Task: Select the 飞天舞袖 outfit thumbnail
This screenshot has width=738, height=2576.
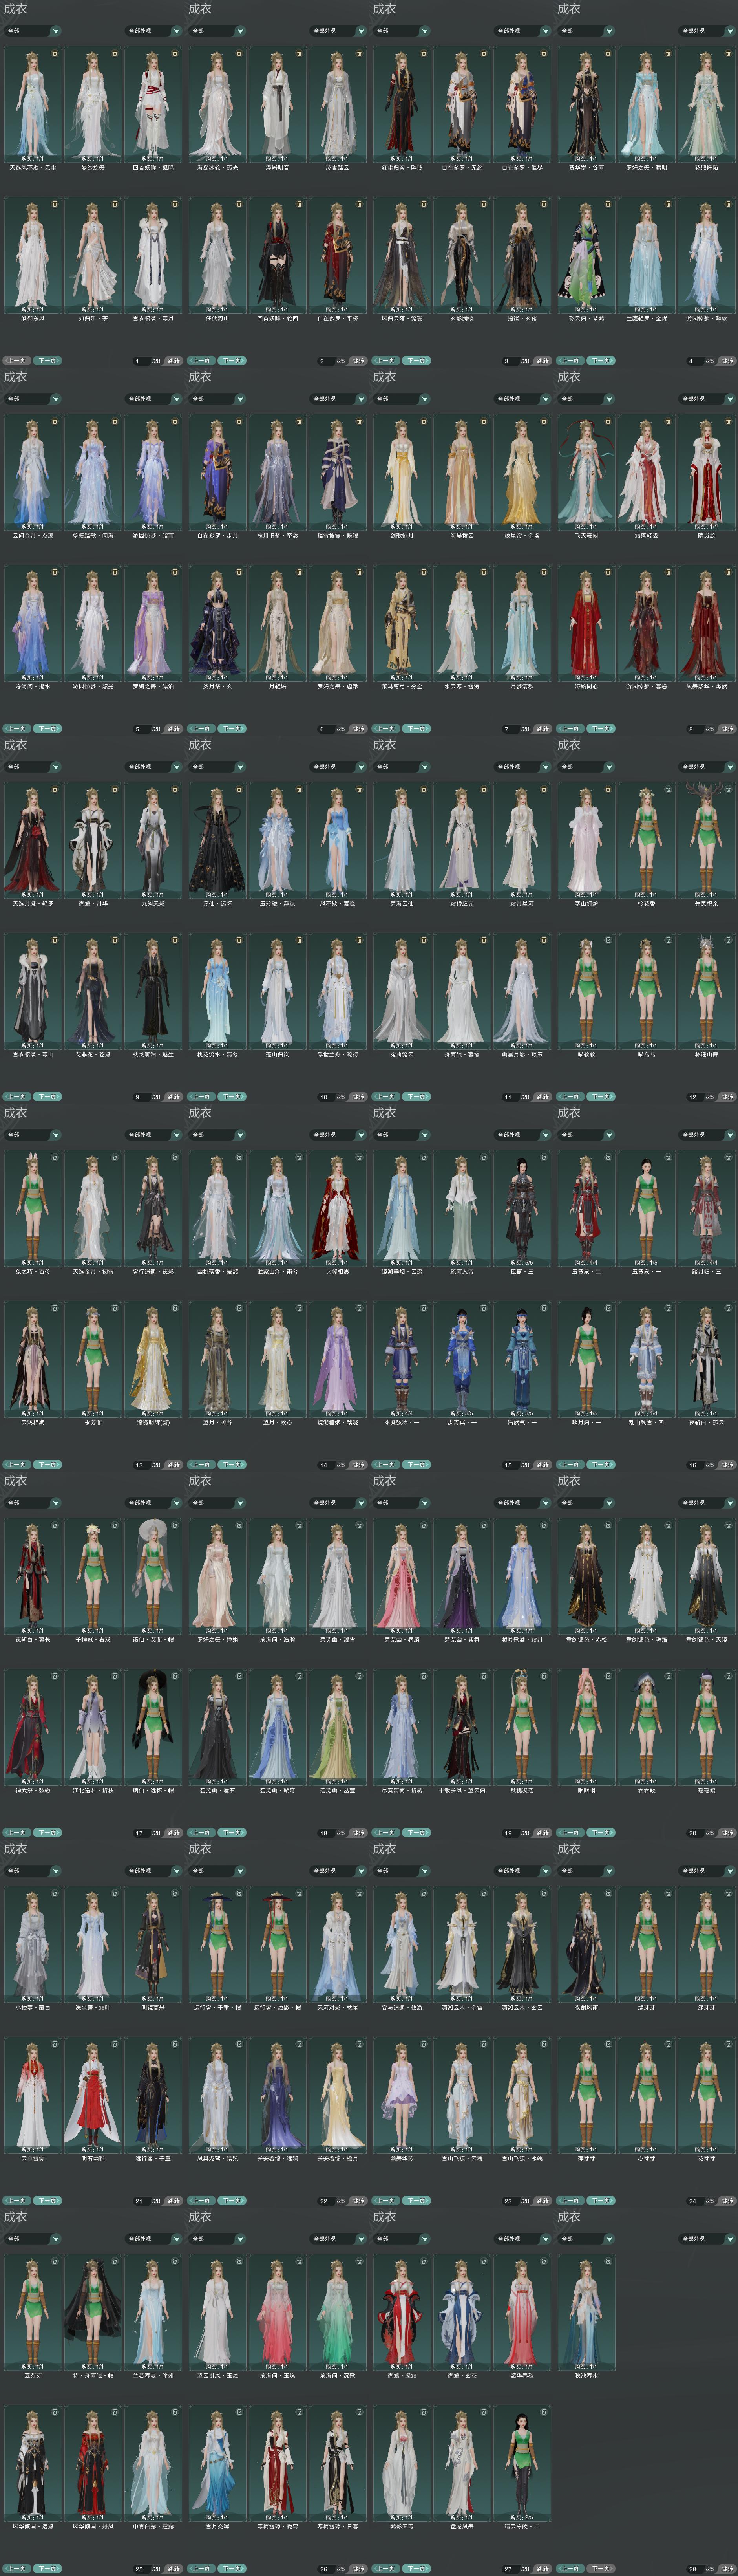Action: pos(586,473)
